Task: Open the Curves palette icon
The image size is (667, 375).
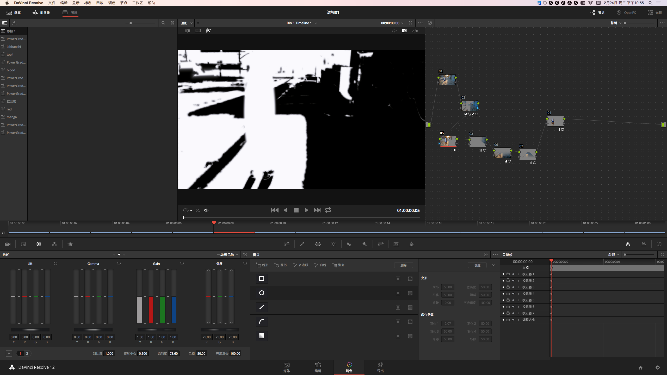Action: point(287,244)
